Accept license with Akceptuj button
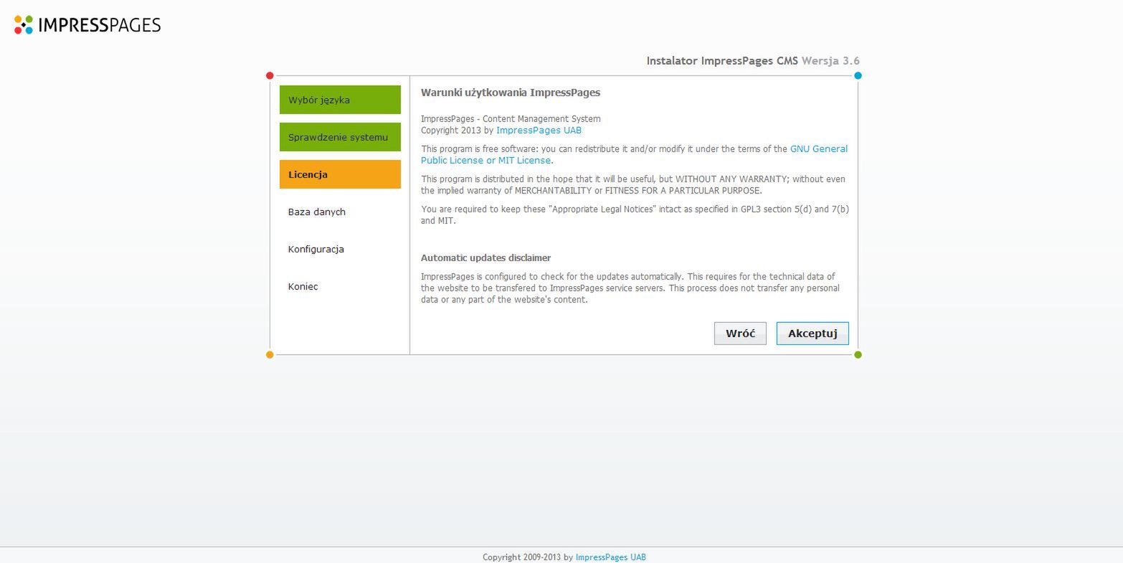 812,333
